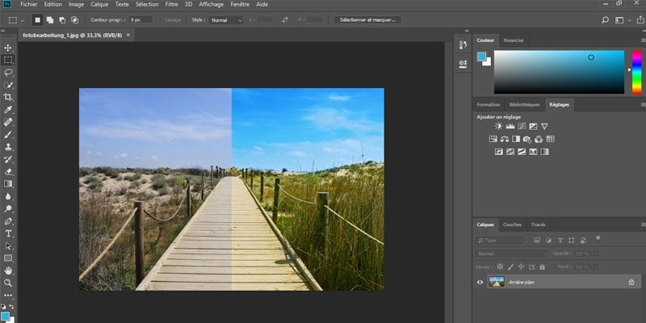Select the Lasso tool
The width and height of the screenshot is (646, 323).
pyautogui.click(x=8, y=73)
